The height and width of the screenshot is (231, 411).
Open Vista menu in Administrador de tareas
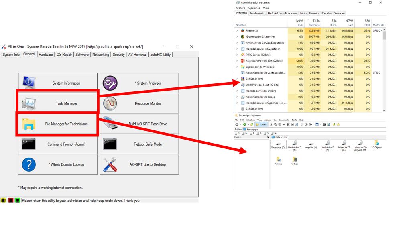(266, 8)
